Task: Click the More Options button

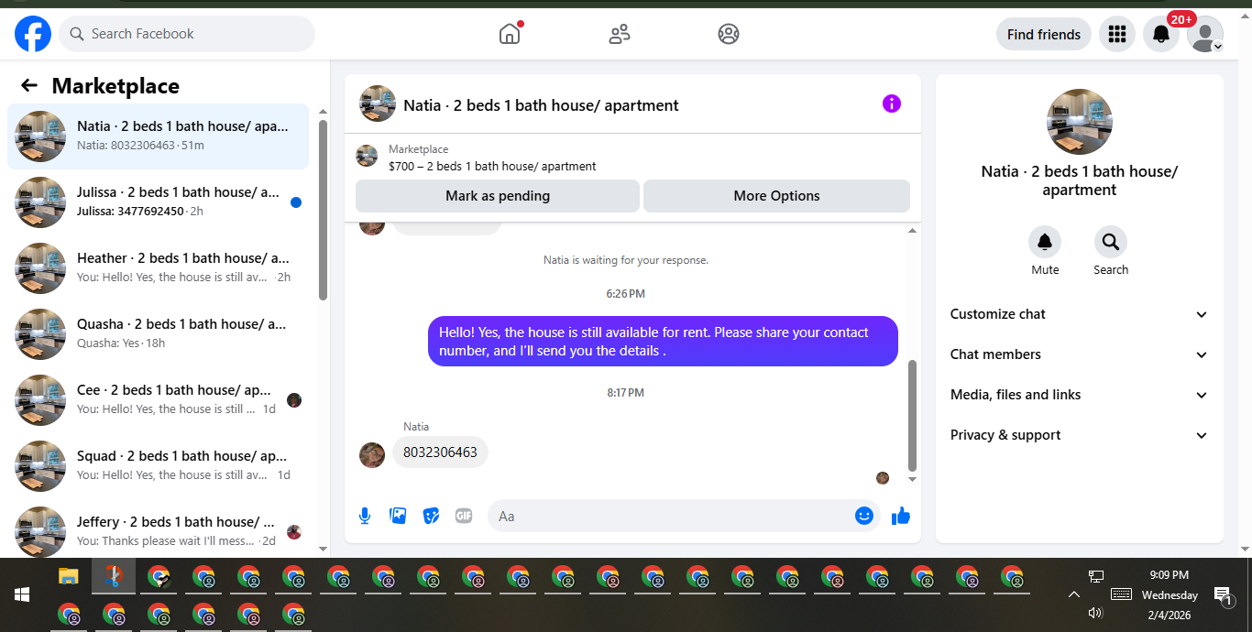Action: pyautogui.click(x=776, y=196)
